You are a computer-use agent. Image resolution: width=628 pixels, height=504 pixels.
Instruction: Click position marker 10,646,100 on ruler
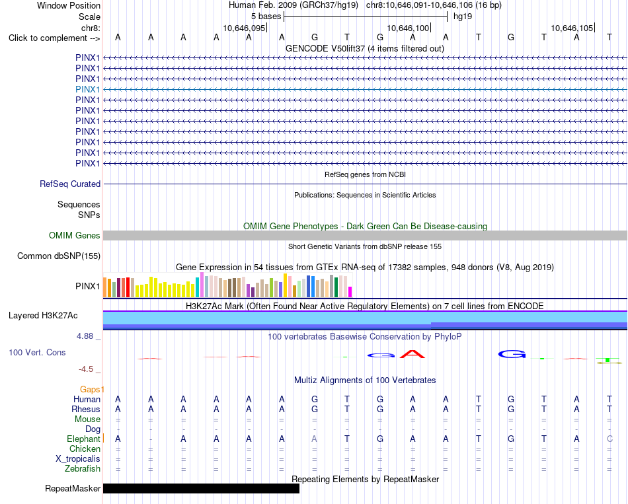(x=408, y=28)
